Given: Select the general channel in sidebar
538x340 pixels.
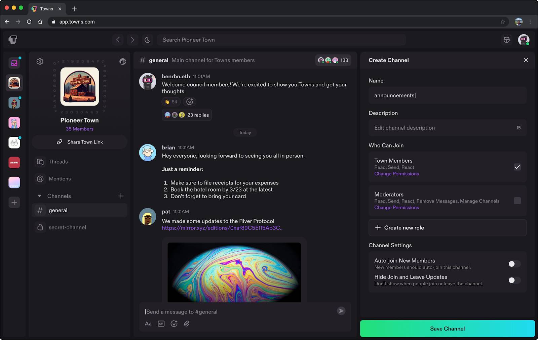Looking at the screenshot, I should [x=79, y=210].
